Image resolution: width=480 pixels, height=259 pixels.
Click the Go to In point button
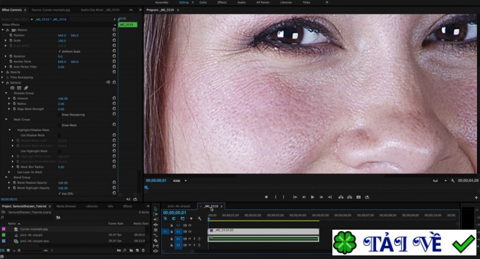coord(295,197)
